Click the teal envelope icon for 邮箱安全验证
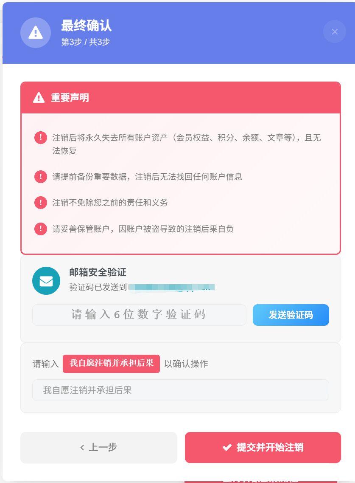This screenshot has height=483, width=355. pos(46,281)
